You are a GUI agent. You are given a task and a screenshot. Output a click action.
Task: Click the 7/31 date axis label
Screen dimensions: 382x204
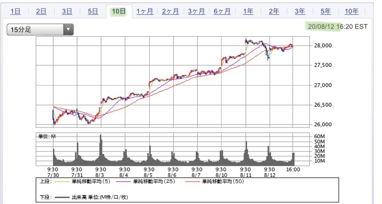tap(77, 175)
